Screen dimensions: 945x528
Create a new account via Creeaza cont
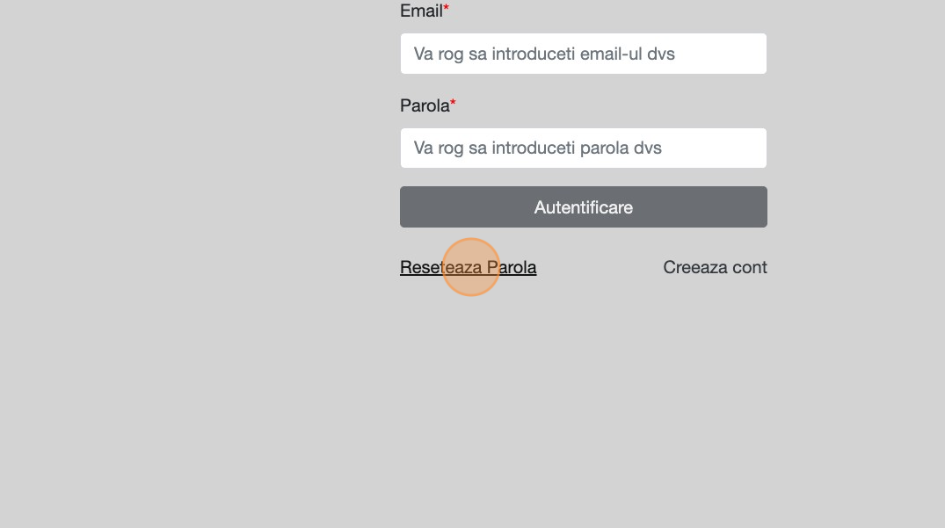click(x=715, y=267)
